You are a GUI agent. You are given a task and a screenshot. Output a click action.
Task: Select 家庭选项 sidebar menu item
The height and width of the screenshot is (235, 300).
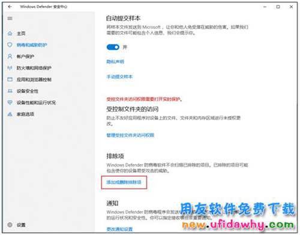[25, 114]
